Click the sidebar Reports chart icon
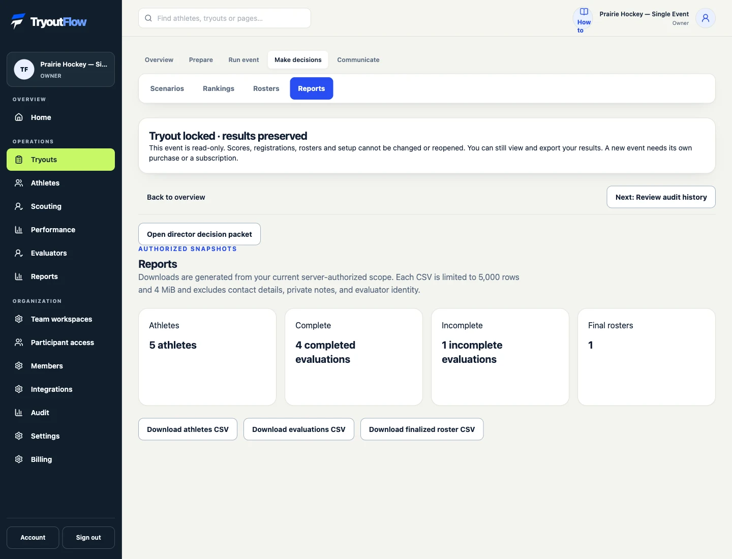Viewport: 732px width, 559px height. (x=19, y=276)
